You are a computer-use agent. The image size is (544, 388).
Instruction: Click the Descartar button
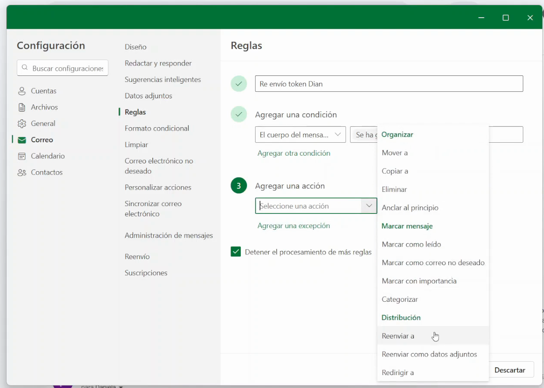click(x=510, y=370)
